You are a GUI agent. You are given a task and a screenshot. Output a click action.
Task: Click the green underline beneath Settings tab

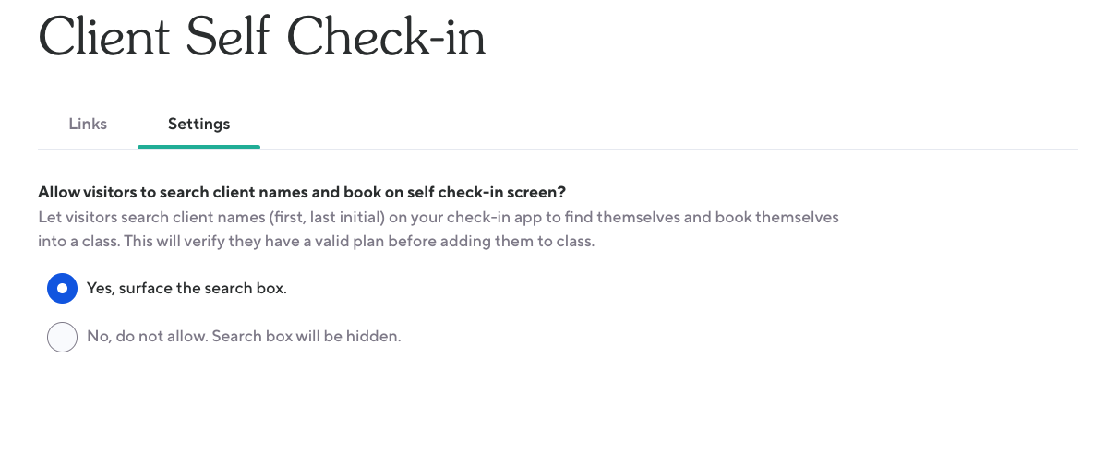pos(198,146)
